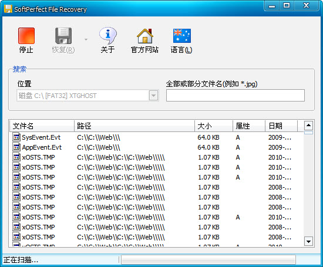Open the official website (官方网站) house icon
The width and height of the screenshot is (323, 267).
(145, 36)
